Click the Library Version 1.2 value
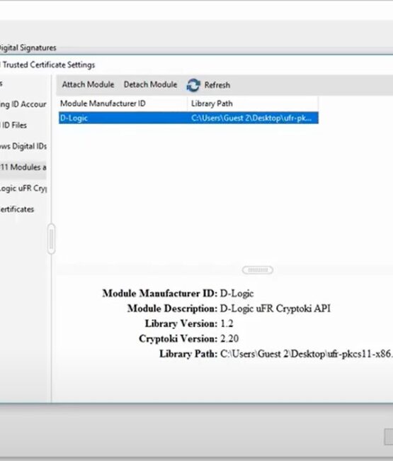 click(x=227, y=323)
